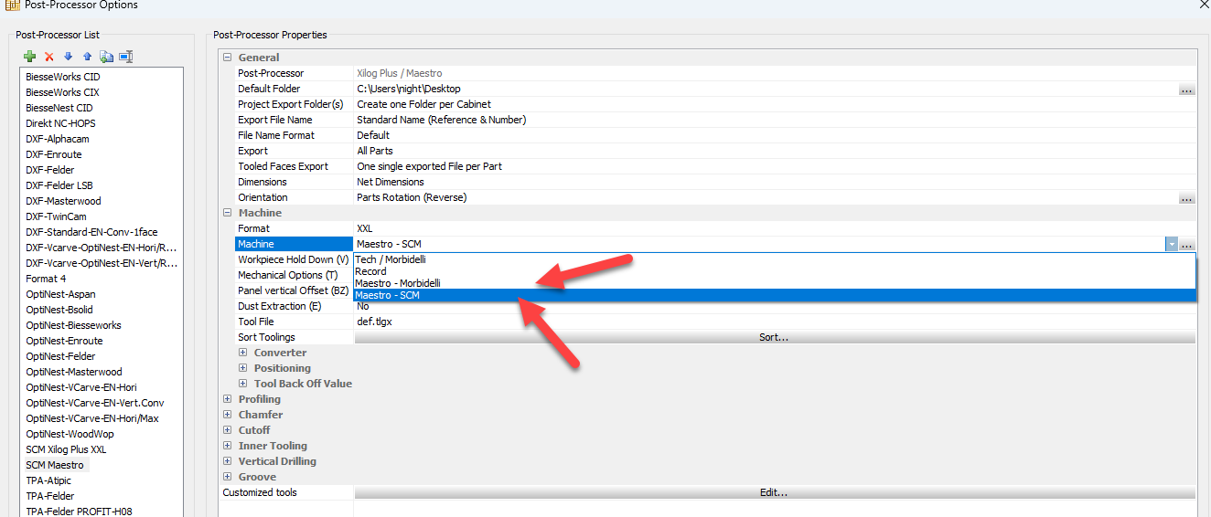Expand the Groove section
The width and height of the screenshot is (1211, 517).
click(228, 477)
